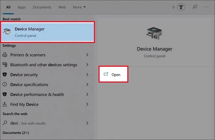Viewport: 215px width, 140px height.
Task: Expand the devi web results arrow
Action: pos(87,123)
